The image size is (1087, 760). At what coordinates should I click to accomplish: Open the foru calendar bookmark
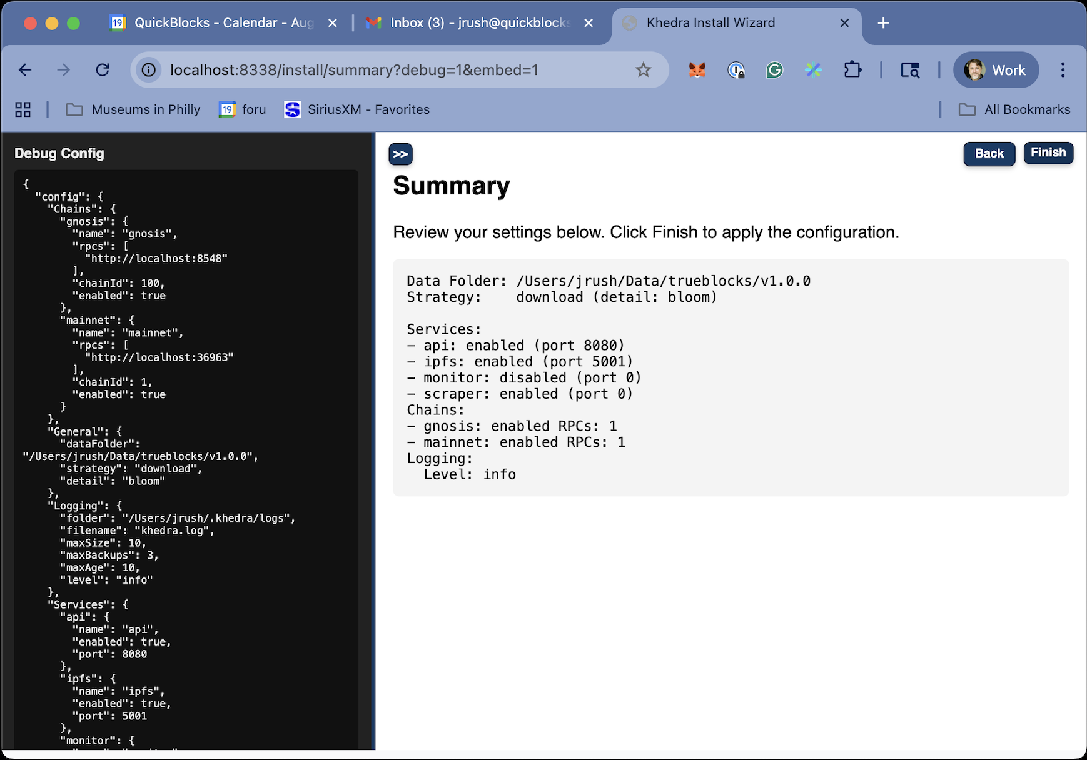coord(243,110)
